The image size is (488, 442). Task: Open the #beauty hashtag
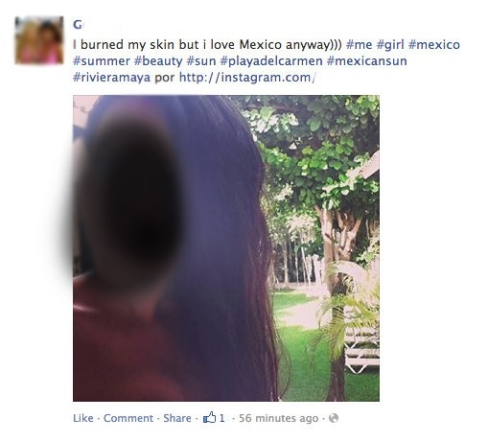(x=158, y=60)
